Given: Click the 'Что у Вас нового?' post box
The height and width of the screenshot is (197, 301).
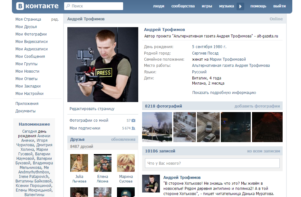Looking at the screenshot, I should click(x=212, y=163).
